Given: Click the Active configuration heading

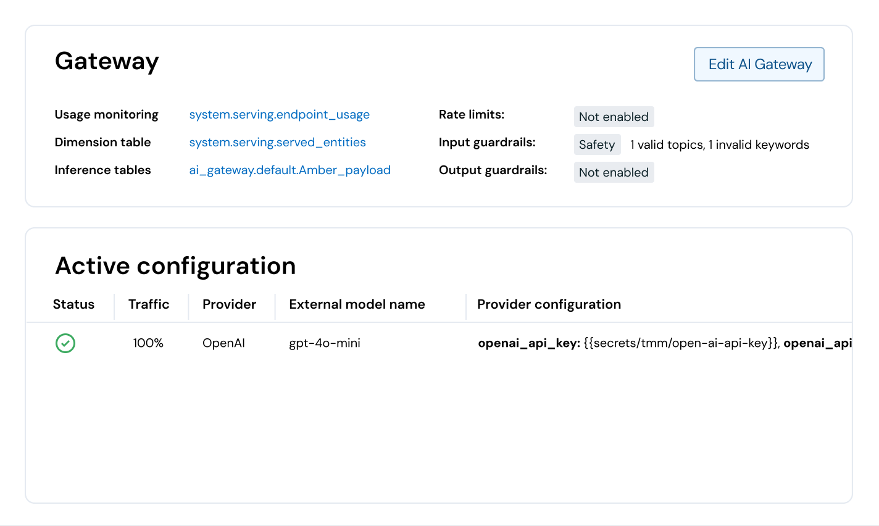Looking at the screenshot, I should coord(175,266).
